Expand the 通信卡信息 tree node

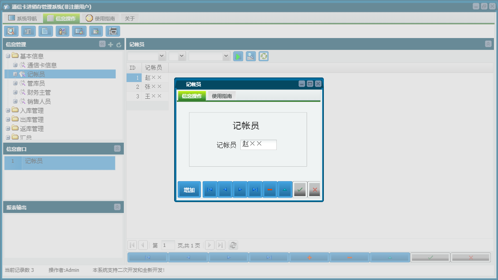pyautogui.click(x=15, y=65)
